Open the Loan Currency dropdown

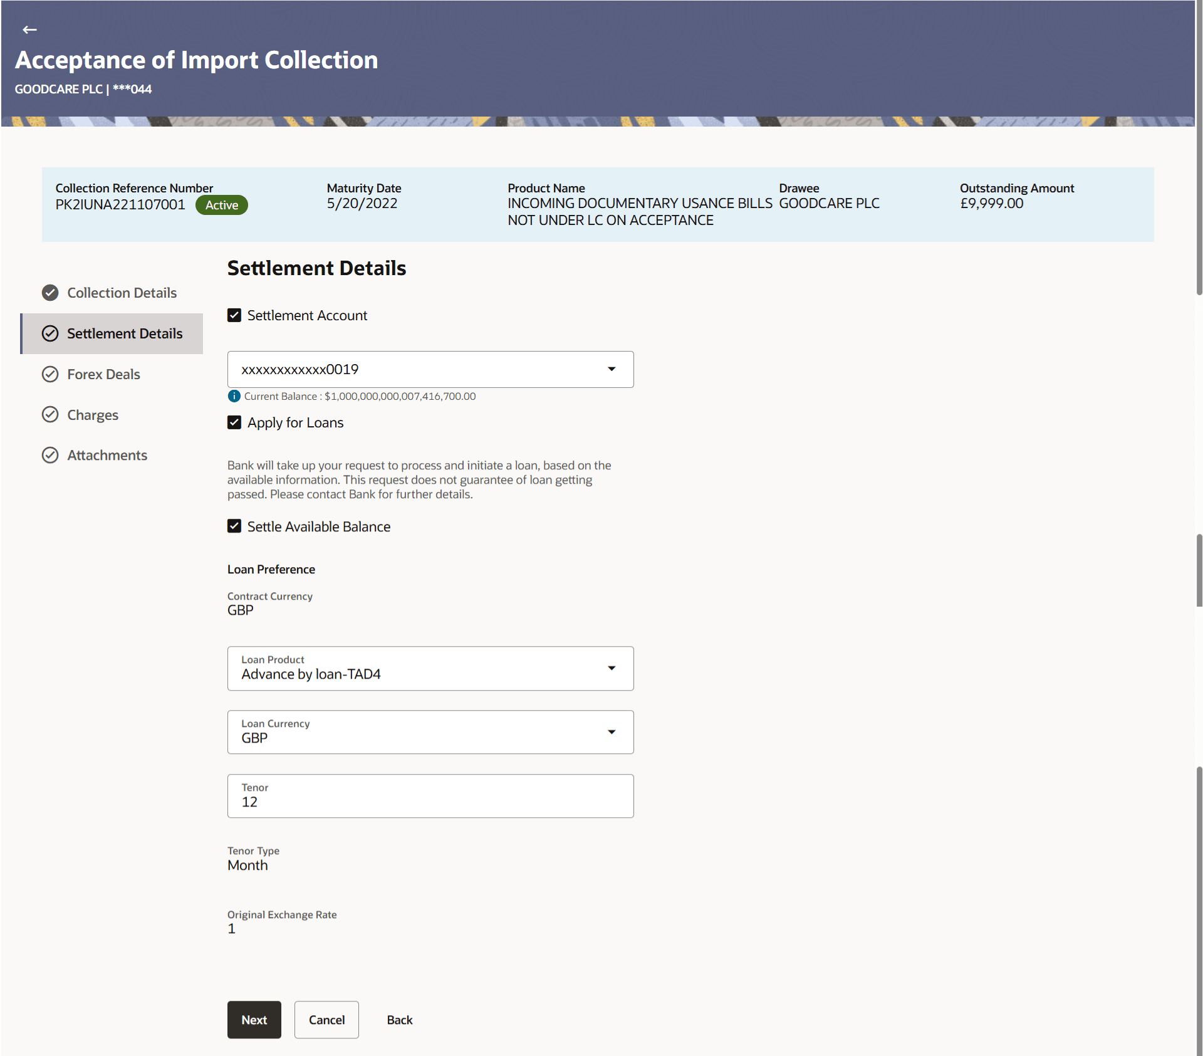[430, 732]
